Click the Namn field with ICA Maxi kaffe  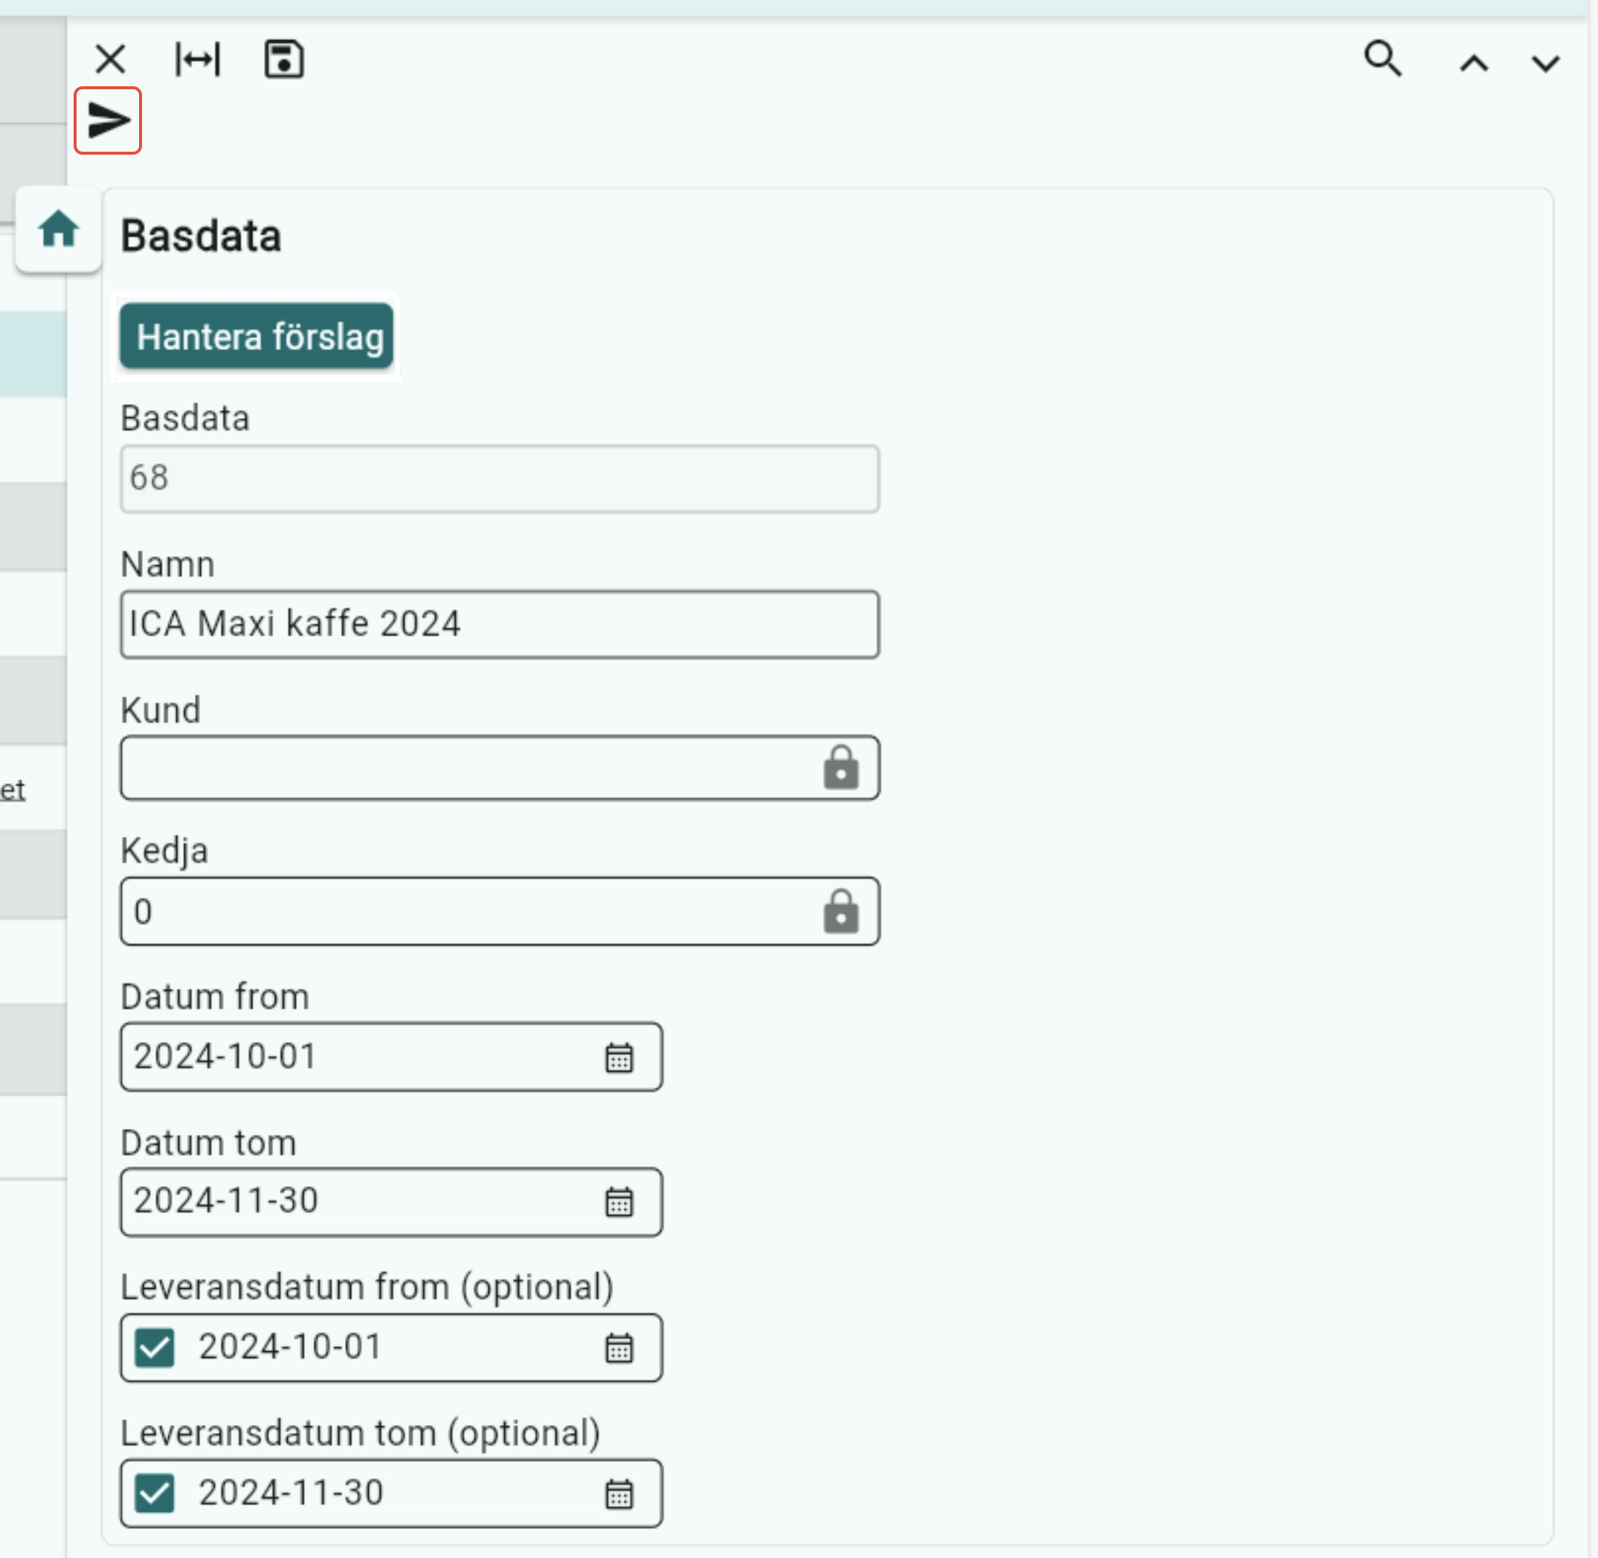coord(499,625)
